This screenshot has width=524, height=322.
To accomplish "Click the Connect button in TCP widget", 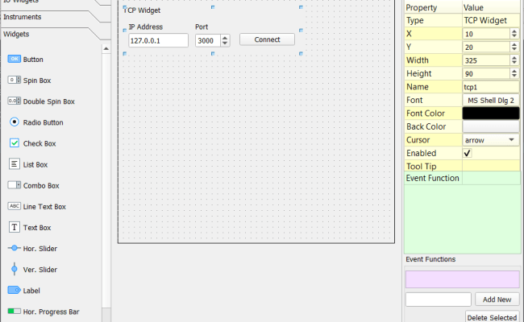I will tap(267, 39).
